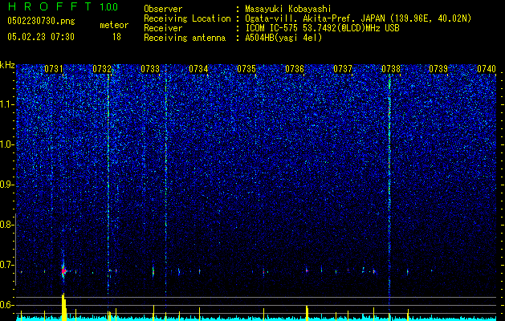Click the A504HB(yagi 4el) antenna text
This screenshot has height=321, width=505.
pos(283,38)
